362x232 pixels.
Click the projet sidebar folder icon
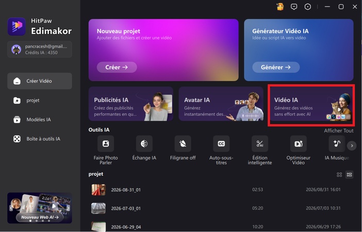click(x=17, y=101)
